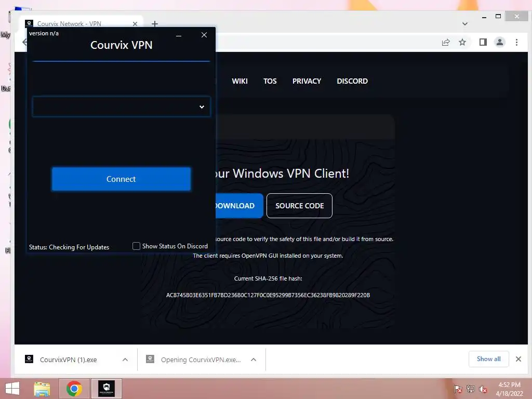532x399 pixels.
Task: Click the Connect button in Courvix VPN
Action: pyautogui.click(x=121, y=179)
